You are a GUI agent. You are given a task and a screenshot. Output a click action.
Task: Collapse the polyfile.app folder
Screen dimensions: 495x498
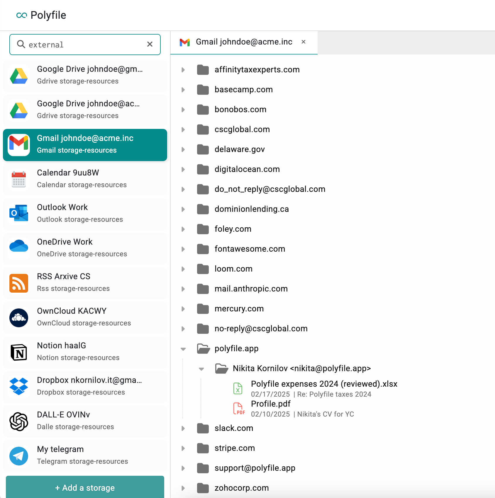click(183, 349)
